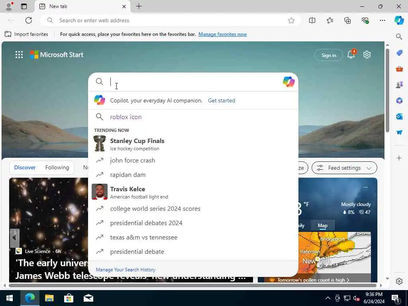
Task: Click Import favorites
Action: (27, 34)
